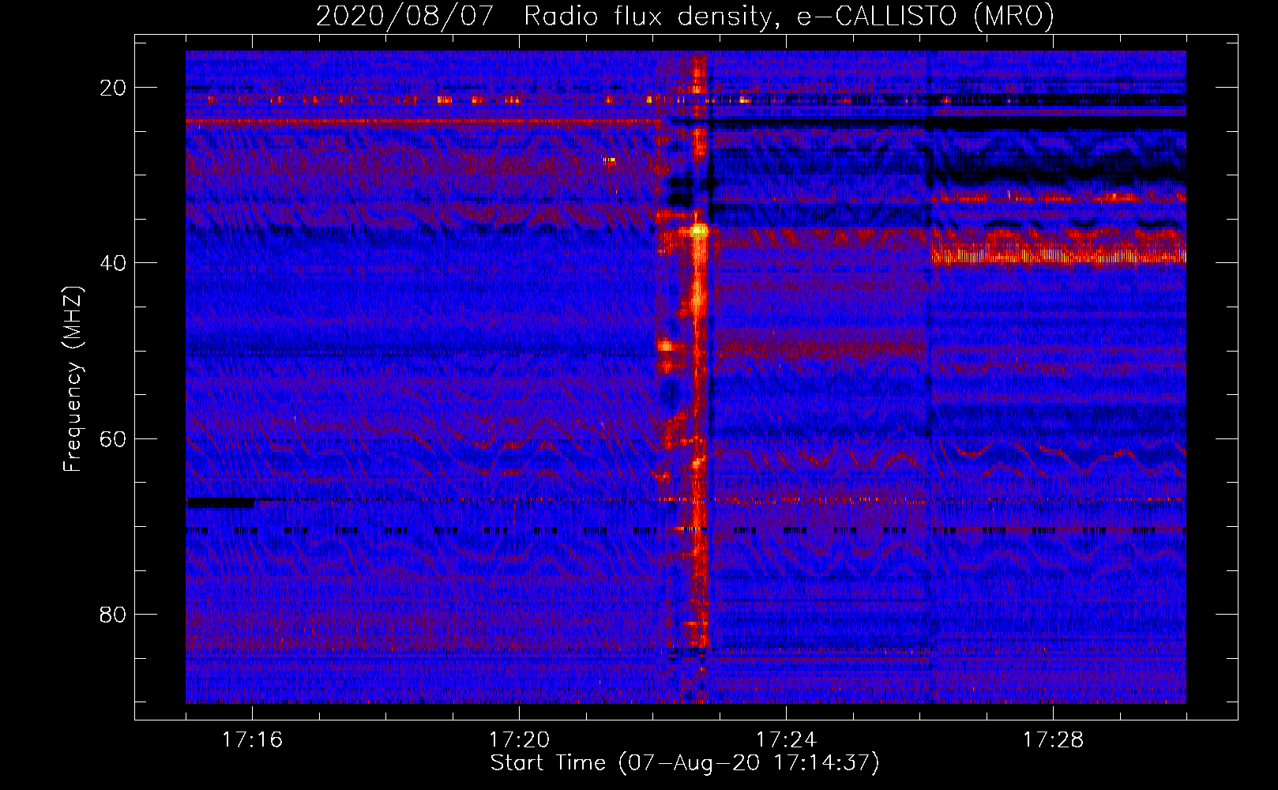Click the time tick label '17:24'
The height and width of the screenshot is (790, 1278).
coord(786,739)
